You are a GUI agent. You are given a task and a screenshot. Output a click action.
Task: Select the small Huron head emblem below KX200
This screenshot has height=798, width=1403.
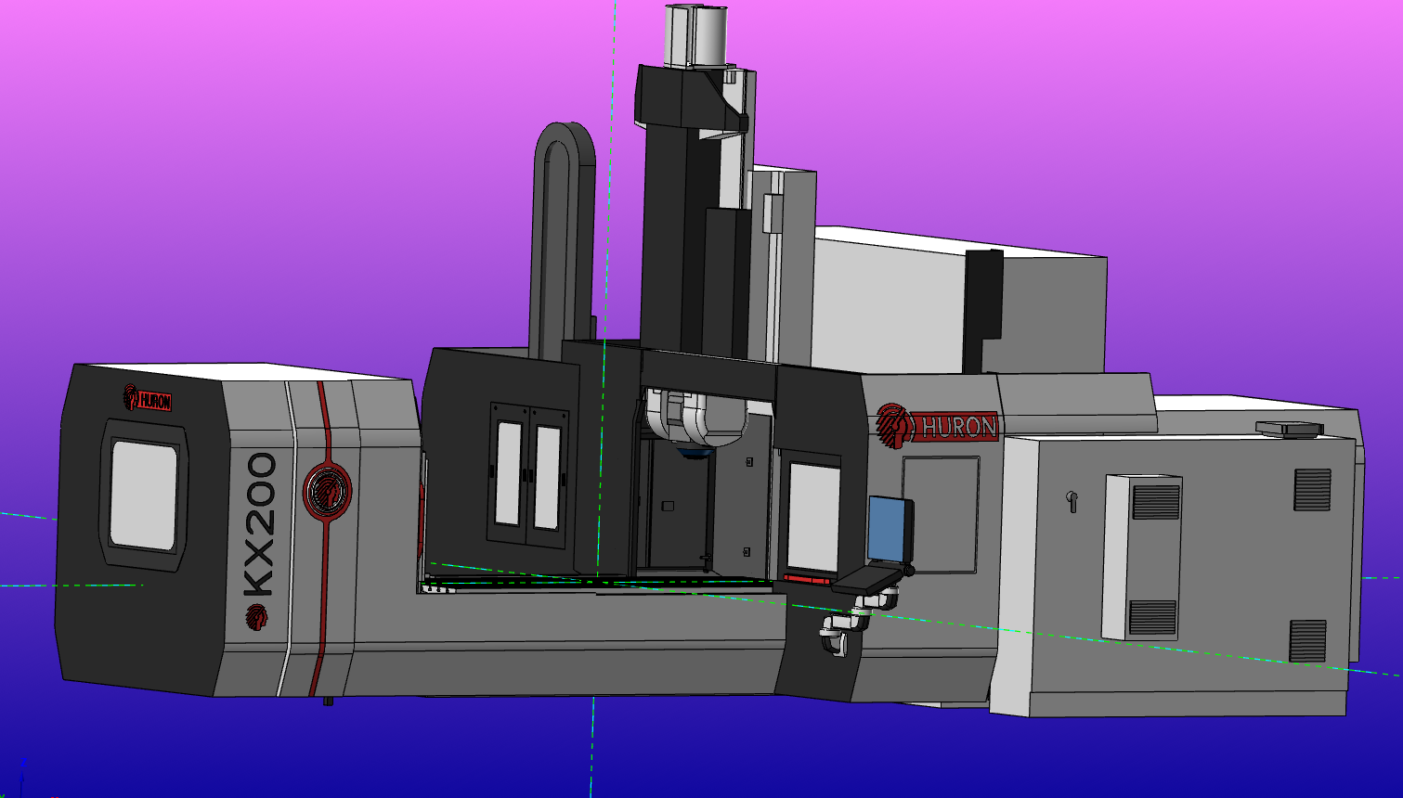[x=257, y=617]
